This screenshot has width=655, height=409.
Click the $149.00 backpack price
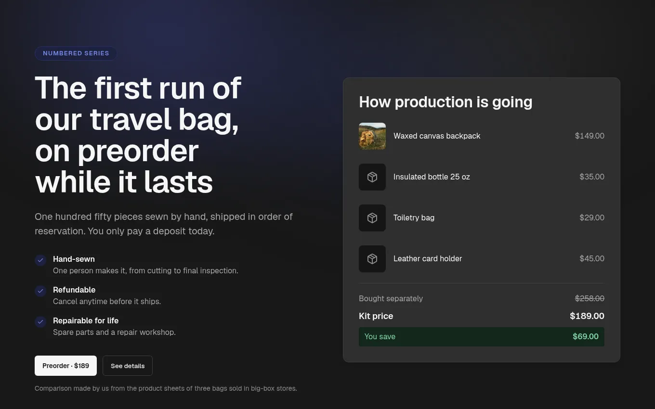click(589, 136)
